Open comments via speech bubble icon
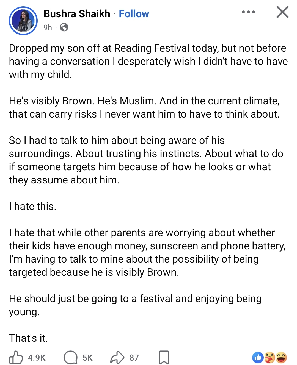The width and height of the screenshot is (297, 365). point(71,357)
